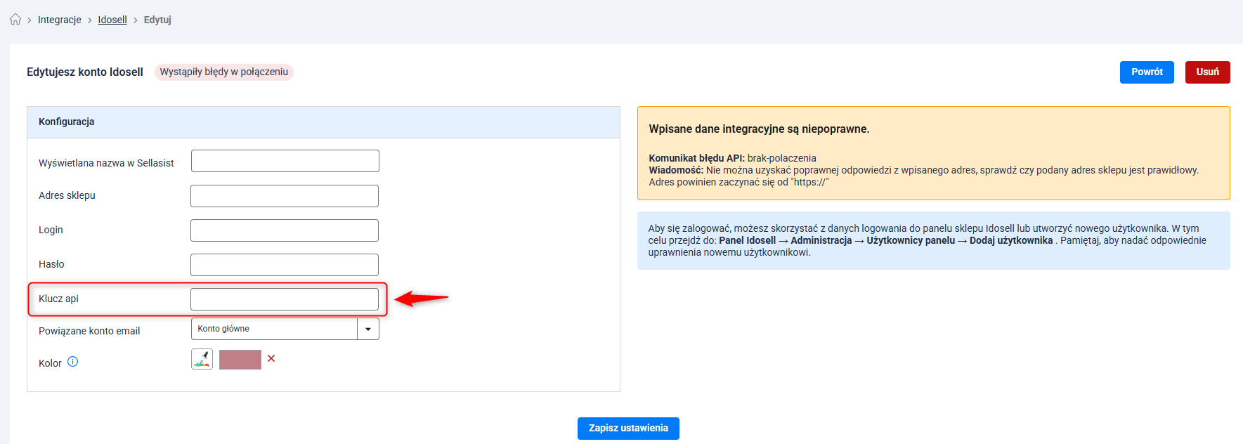Viewport: 1243px width, 444px height.
Task: Click the Hasło password field
Action: coord(285,265)
